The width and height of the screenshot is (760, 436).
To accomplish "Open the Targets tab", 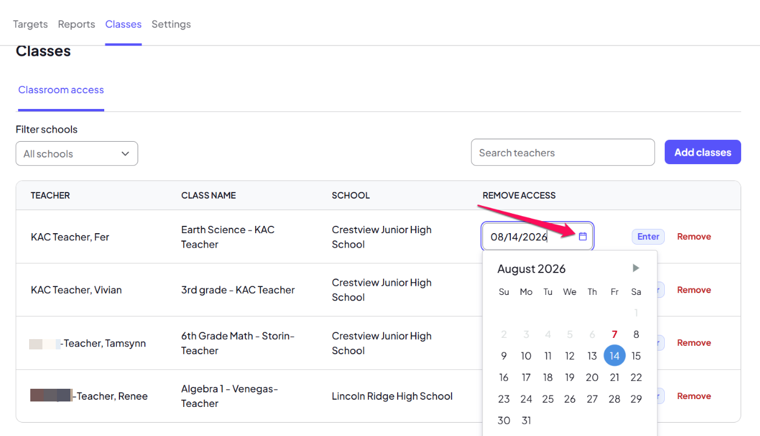I will (30, 24).
